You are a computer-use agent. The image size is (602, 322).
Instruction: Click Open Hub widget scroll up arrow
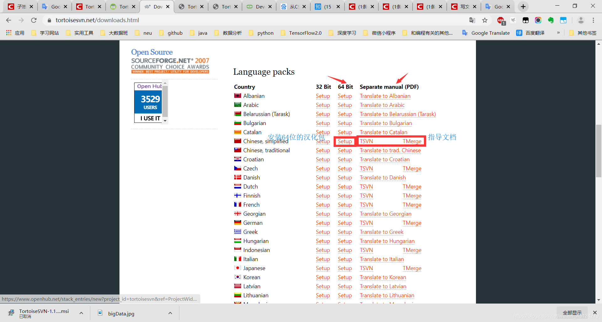165,83
